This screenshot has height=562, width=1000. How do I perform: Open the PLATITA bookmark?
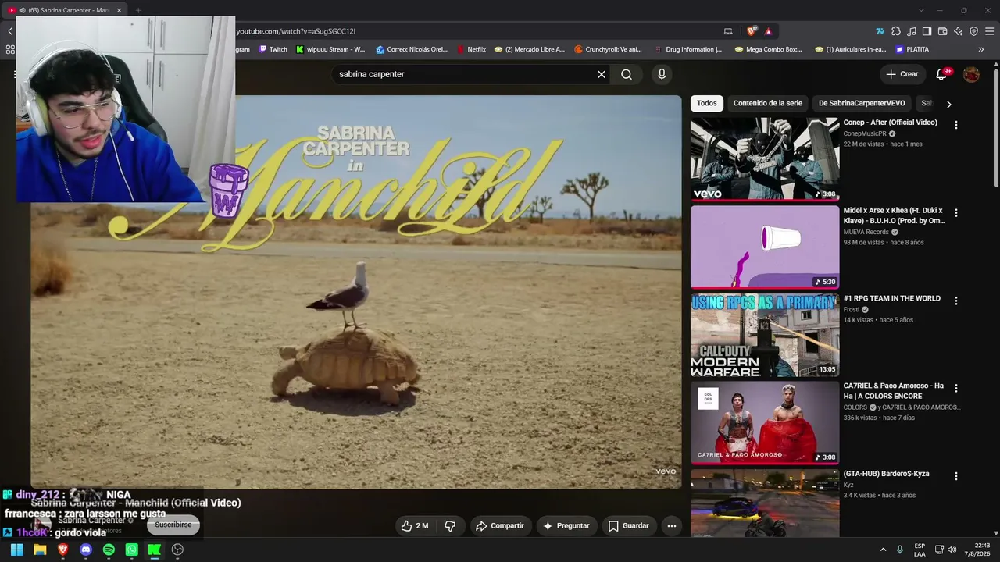pos(912,49)
